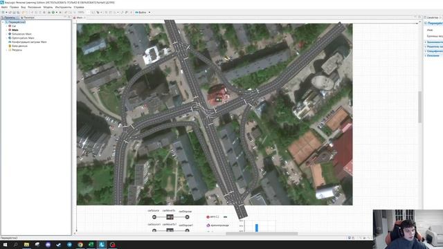Click the vertical scrollbar right of canvas
443x249 pixels.
(420, 107)
